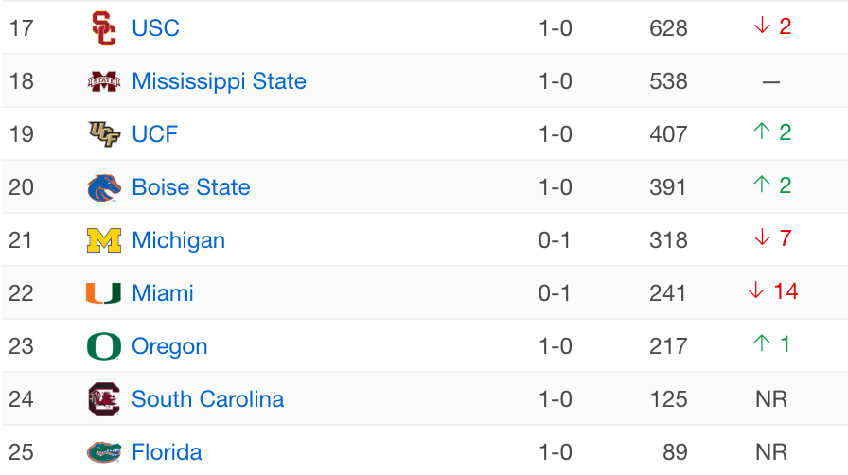Select the Boise State team name
Image resolution: width=848 pixels, height=475 pixels.
(x=191, y=187)
